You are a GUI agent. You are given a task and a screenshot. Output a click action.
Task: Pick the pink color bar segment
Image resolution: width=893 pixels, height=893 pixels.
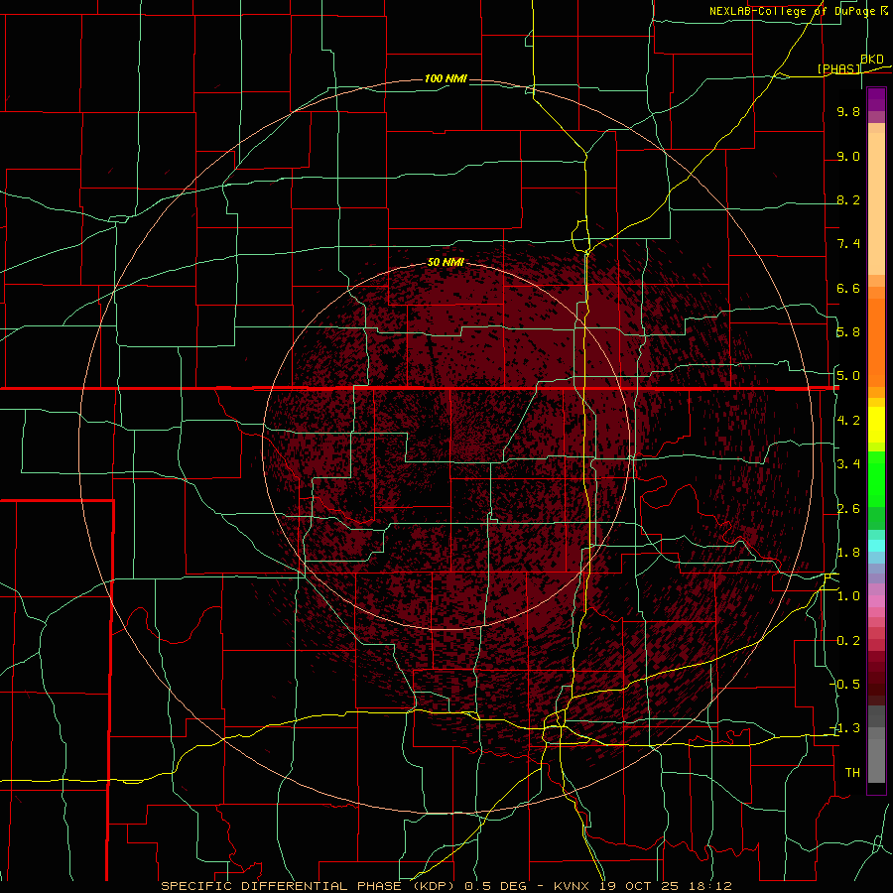(876, 601)
